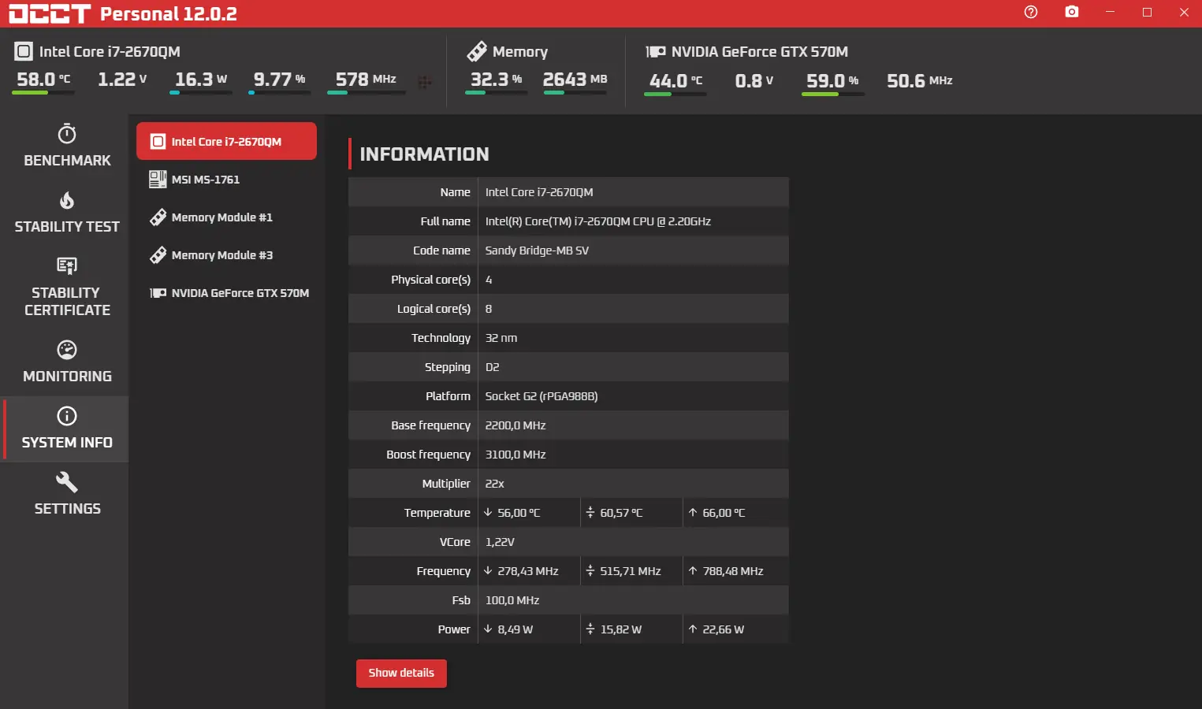Click the Memory icon in top header
Screen dimensions: 1202x709
tap(477, 51)
